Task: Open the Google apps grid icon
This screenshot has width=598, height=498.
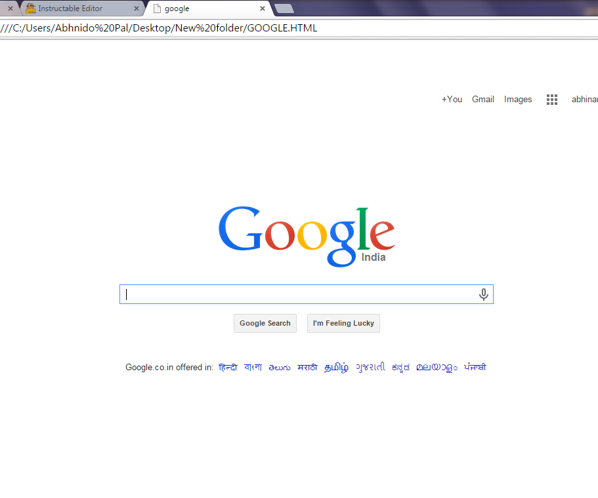Action: point(552,100)
